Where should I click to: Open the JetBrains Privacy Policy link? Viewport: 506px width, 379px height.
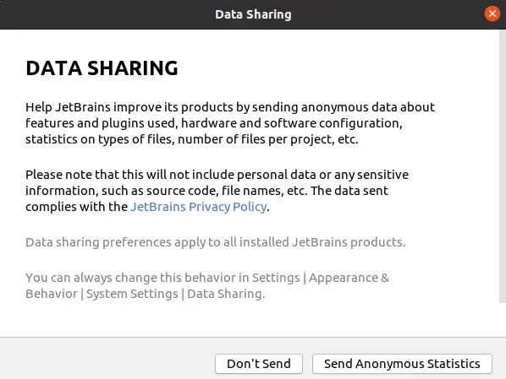click(199, 207)
